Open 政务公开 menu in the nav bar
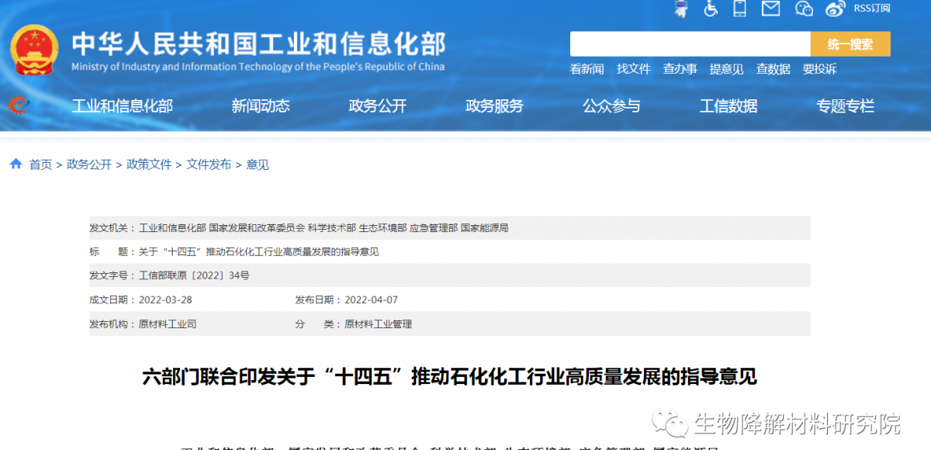The image size is (931, 450). (378, 106)
